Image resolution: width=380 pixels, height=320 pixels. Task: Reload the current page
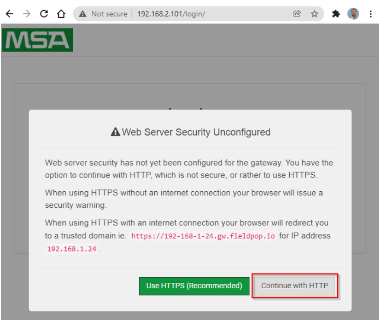click(44, 14)
